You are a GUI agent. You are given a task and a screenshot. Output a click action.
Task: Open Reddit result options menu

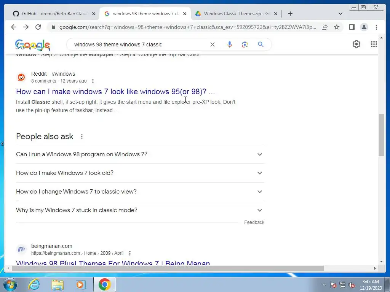coord(93,81)
